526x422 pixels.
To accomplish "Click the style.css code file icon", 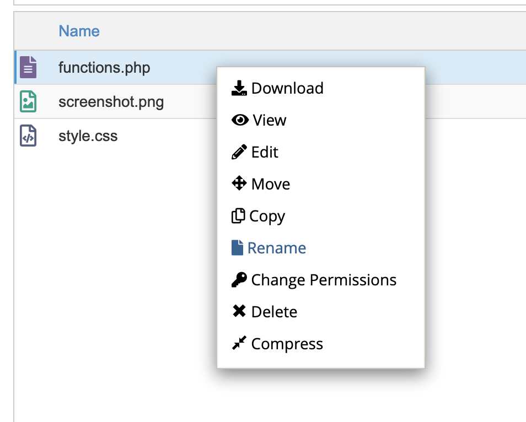I will [28, 136].
